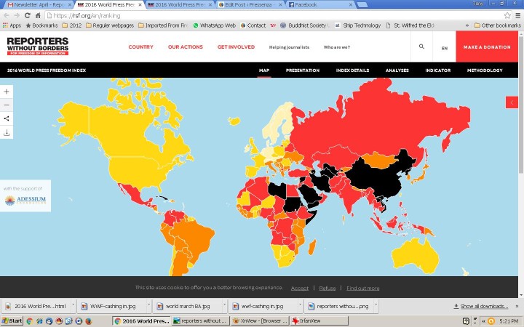Zoom in on the map with plus button
The image size is (524, 327).
tap(7, 92)
